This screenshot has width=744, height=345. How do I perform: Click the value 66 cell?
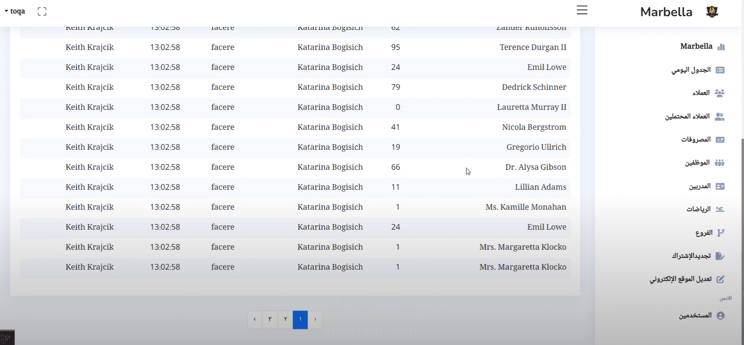tap(396, 167)
